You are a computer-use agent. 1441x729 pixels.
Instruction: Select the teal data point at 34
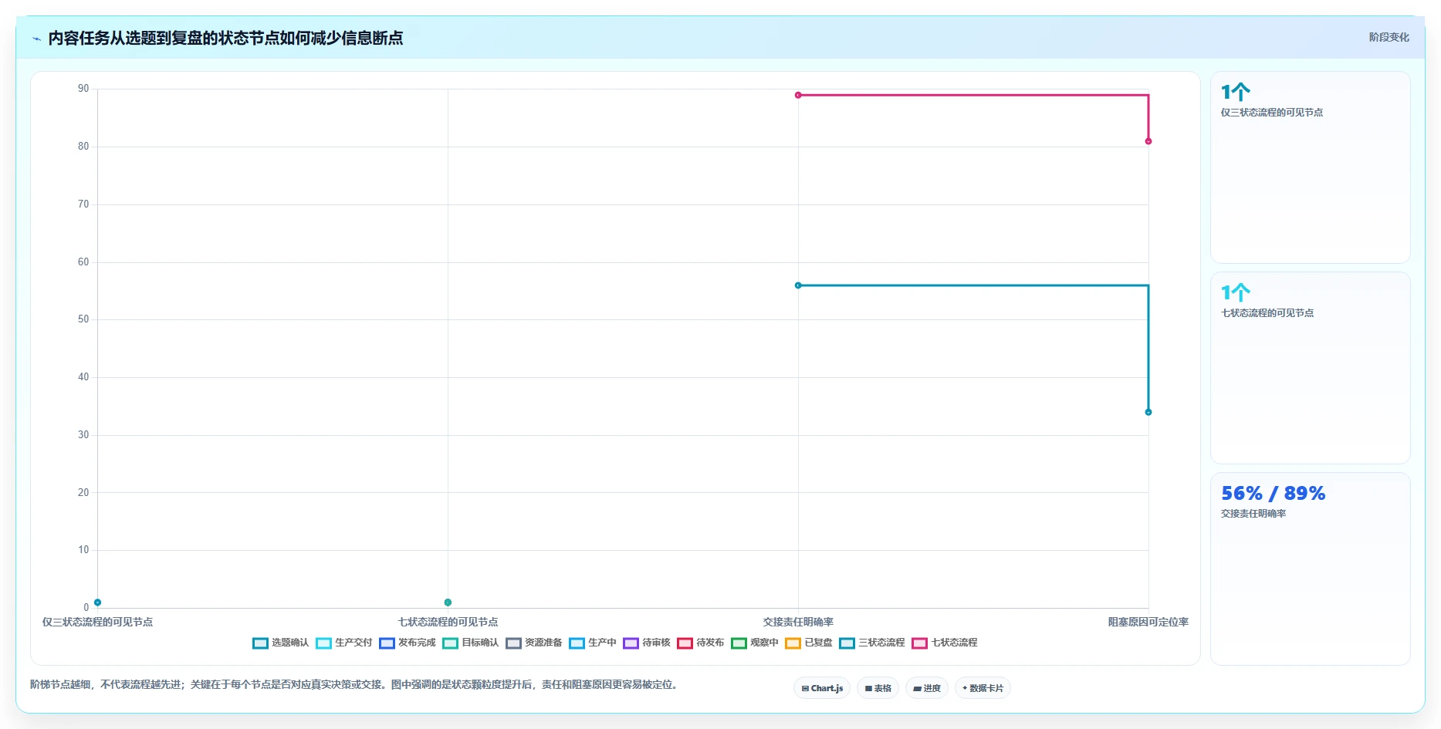[x=1148, y=412]
